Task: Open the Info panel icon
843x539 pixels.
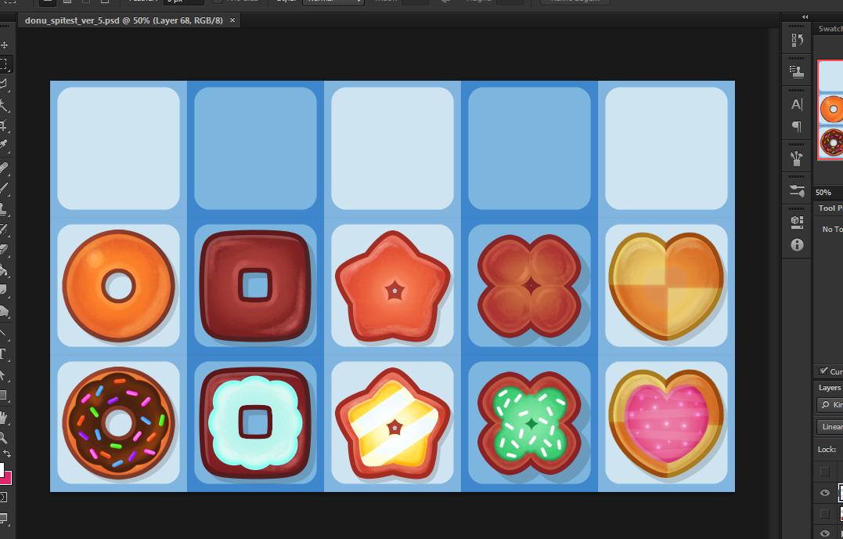Action: point(797,244)
